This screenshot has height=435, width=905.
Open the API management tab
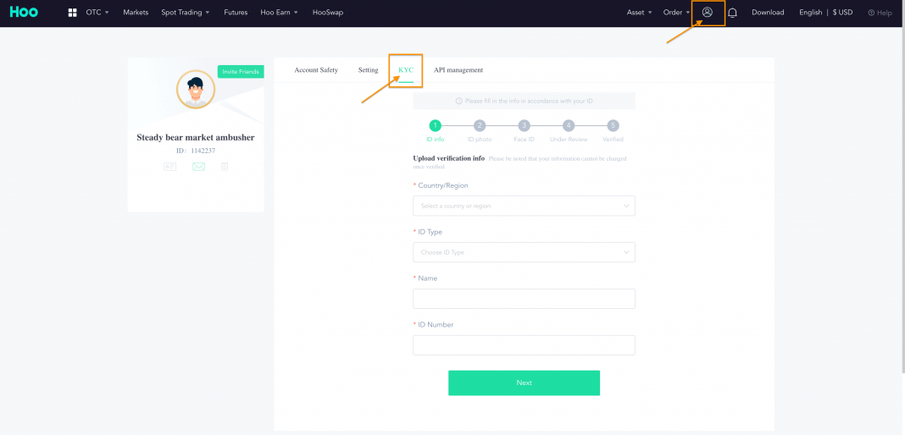coord(458,70)
